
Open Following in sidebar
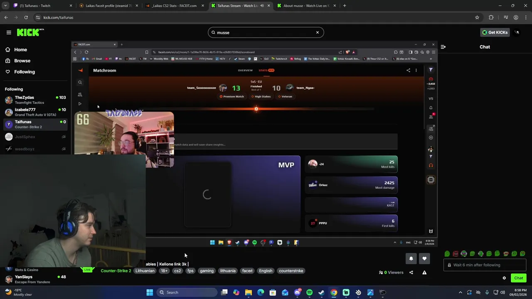click(x=25, y=72)
